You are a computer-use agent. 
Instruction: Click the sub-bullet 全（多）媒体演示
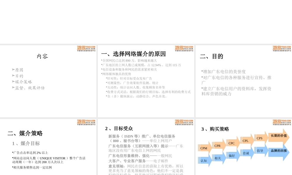[137, 96]
